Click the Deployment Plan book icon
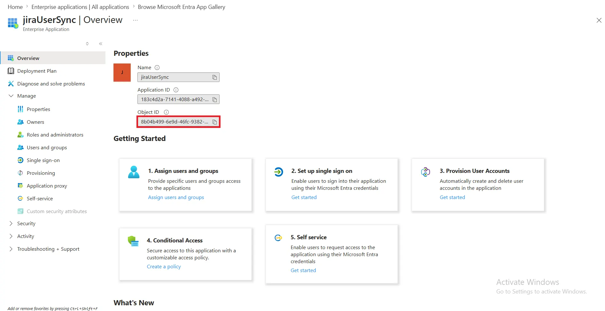 tap(11, 71)
